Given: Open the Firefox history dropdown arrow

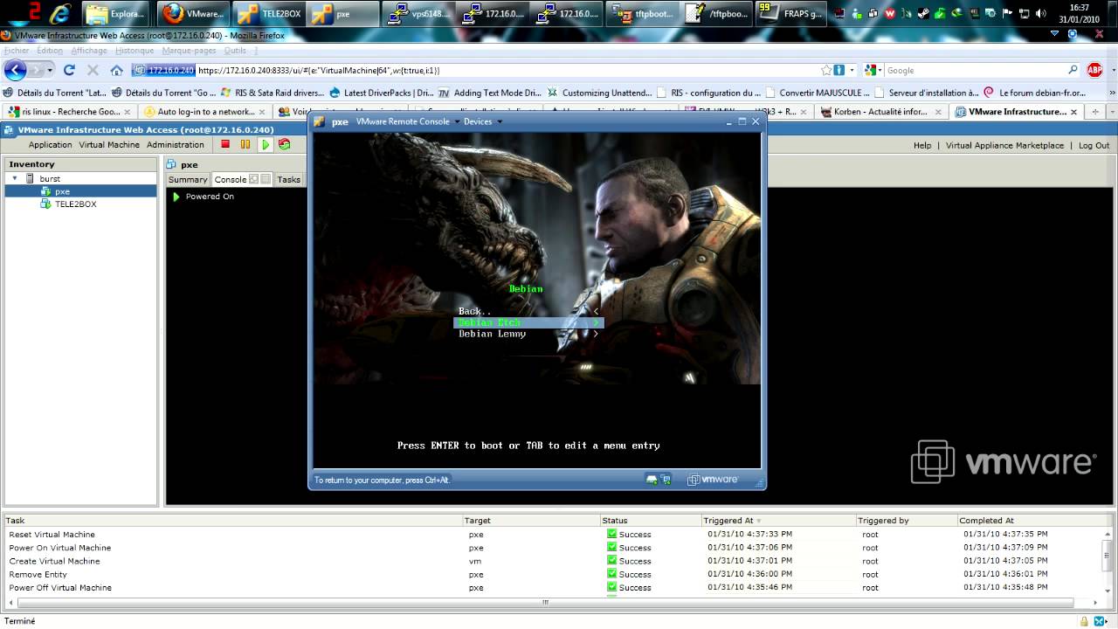Looking at the screenshot, I should tap(50, 70).
